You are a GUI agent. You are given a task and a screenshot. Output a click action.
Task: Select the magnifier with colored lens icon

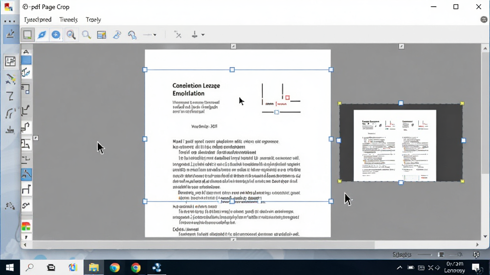pos(71,34)
